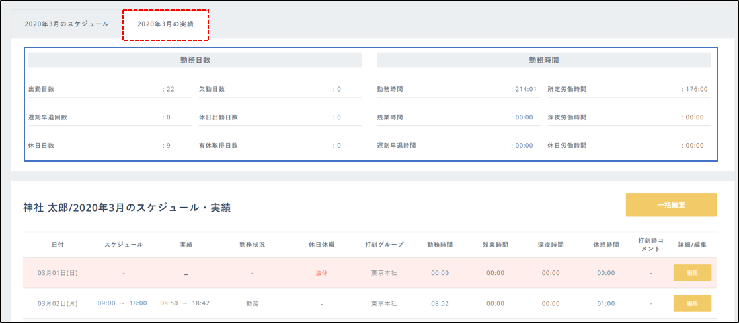Click the スケジュール column header in the table
Screen dimensions: 739x323
(123, 245)
